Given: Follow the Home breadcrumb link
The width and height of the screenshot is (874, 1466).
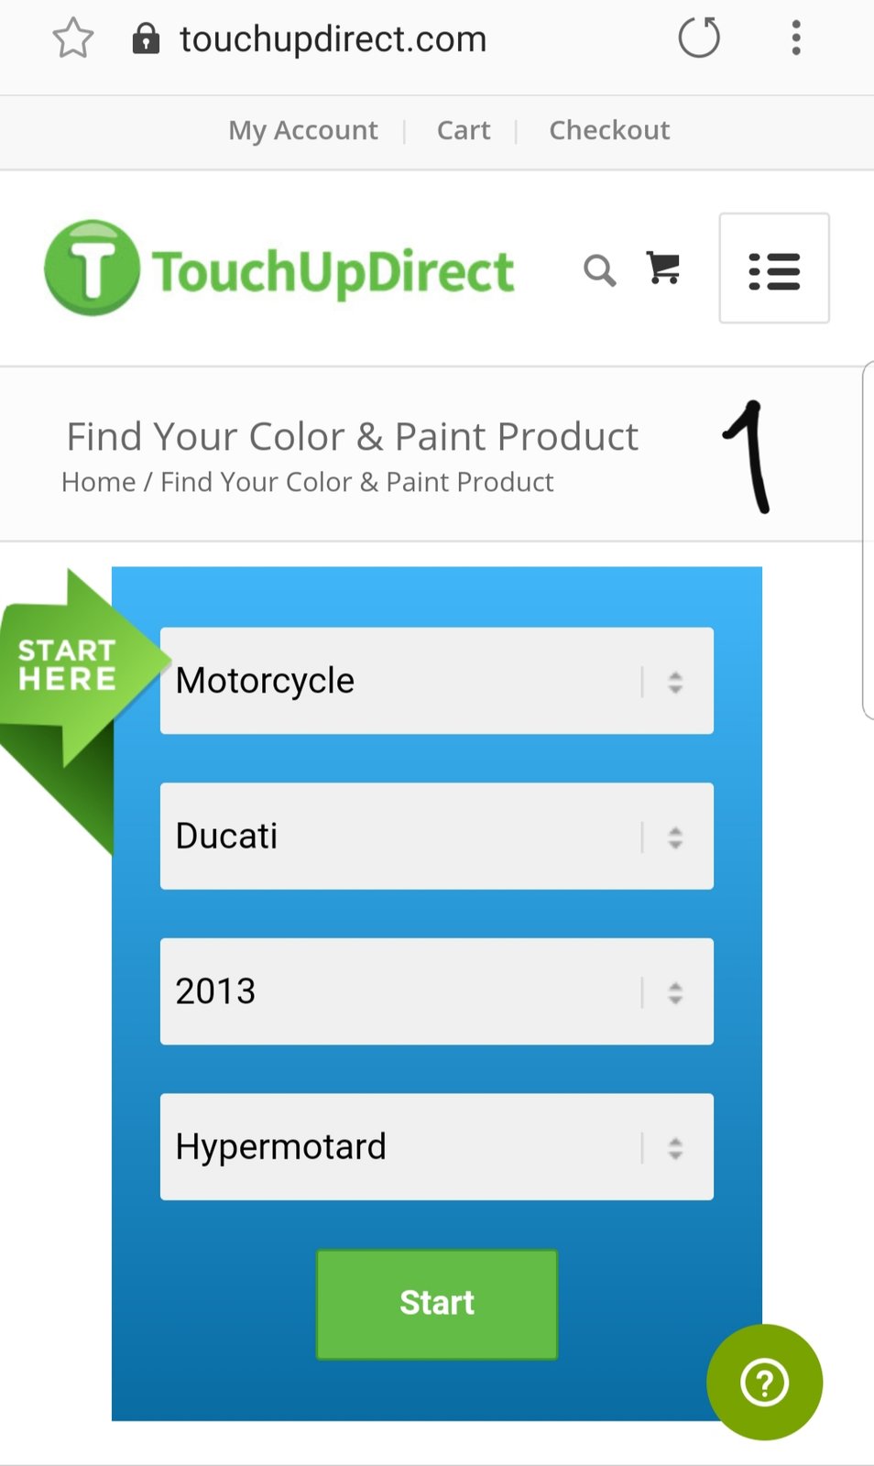Looking at the screenshot, I should click(x=98, y=482).
